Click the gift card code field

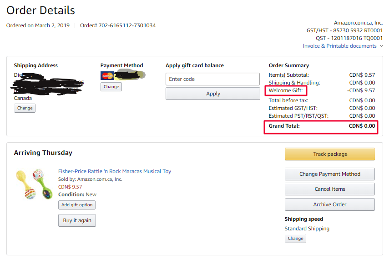pos(212,79)
